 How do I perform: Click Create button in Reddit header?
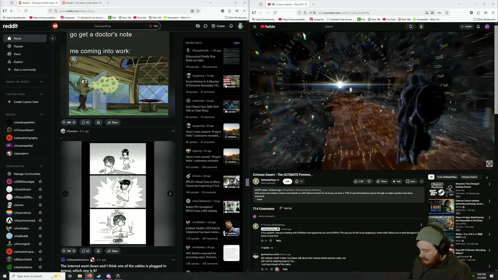click(218, 26)
